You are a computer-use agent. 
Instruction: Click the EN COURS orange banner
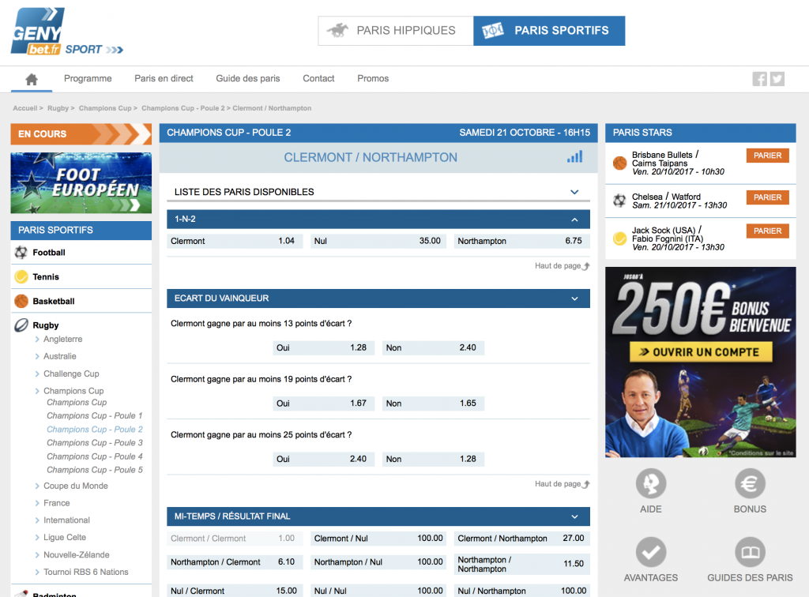(x=81, y=134)
